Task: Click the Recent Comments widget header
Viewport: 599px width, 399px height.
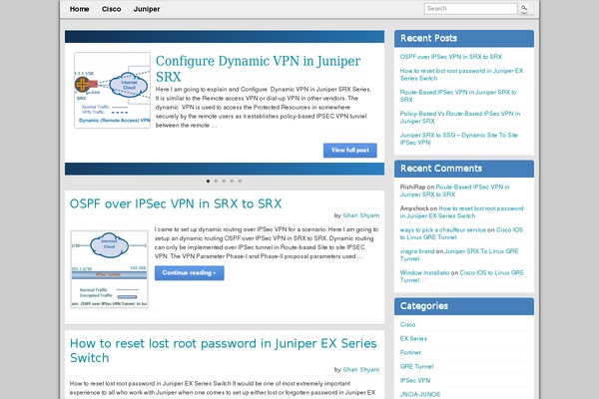Action: click(x=464, y=169)
